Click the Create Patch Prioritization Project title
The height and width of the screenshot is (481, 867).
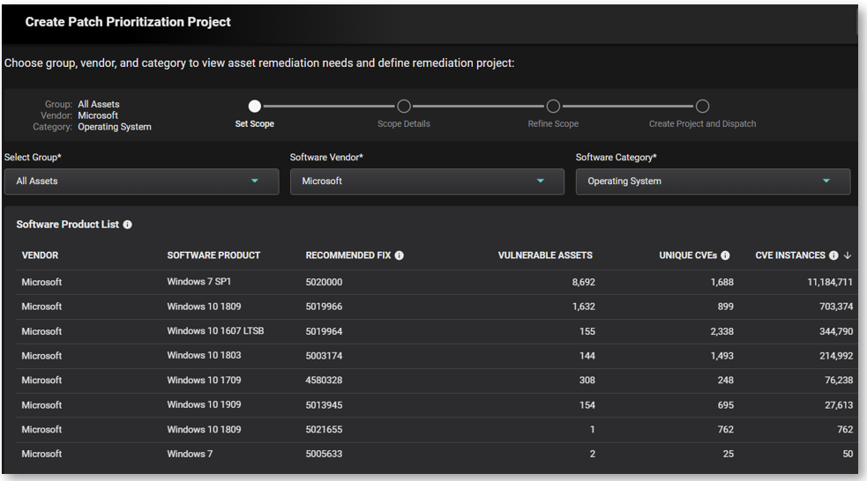(x=128, y=21)
